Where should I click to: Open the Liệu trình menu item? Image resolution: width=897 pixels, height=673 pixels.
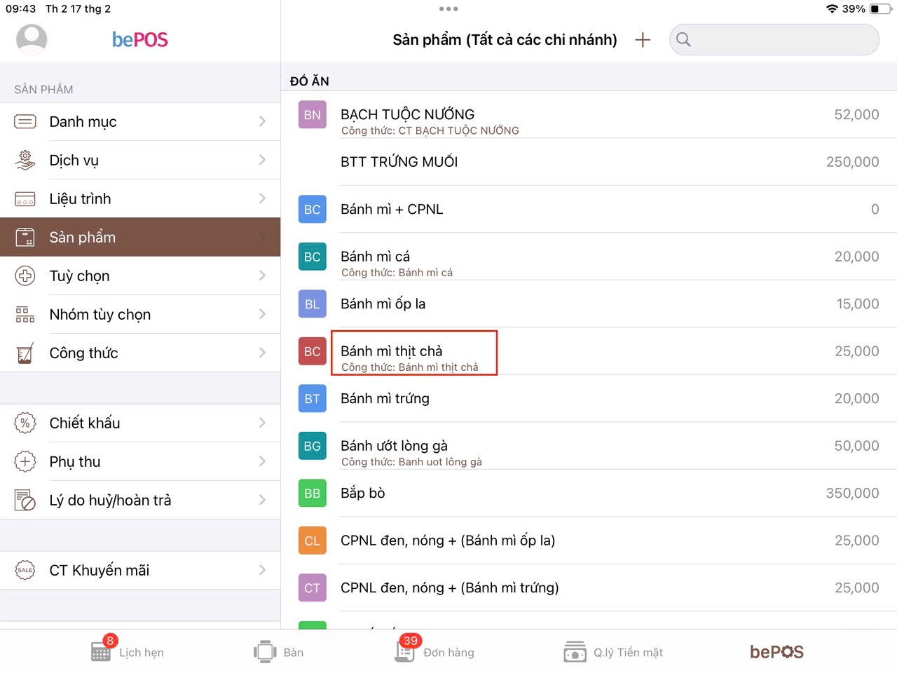point(140,198)
